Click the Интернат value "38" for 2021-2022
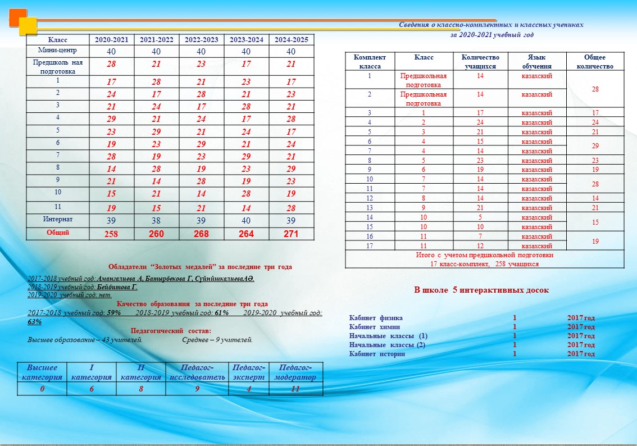 click(x=156, y=221)
